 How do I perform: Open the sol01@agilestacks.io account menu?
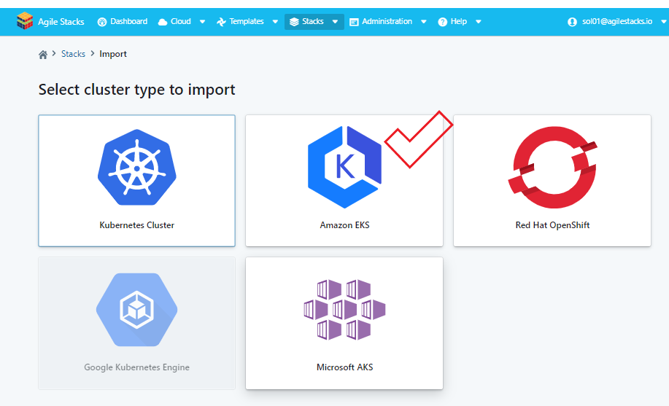click(617, 21)
